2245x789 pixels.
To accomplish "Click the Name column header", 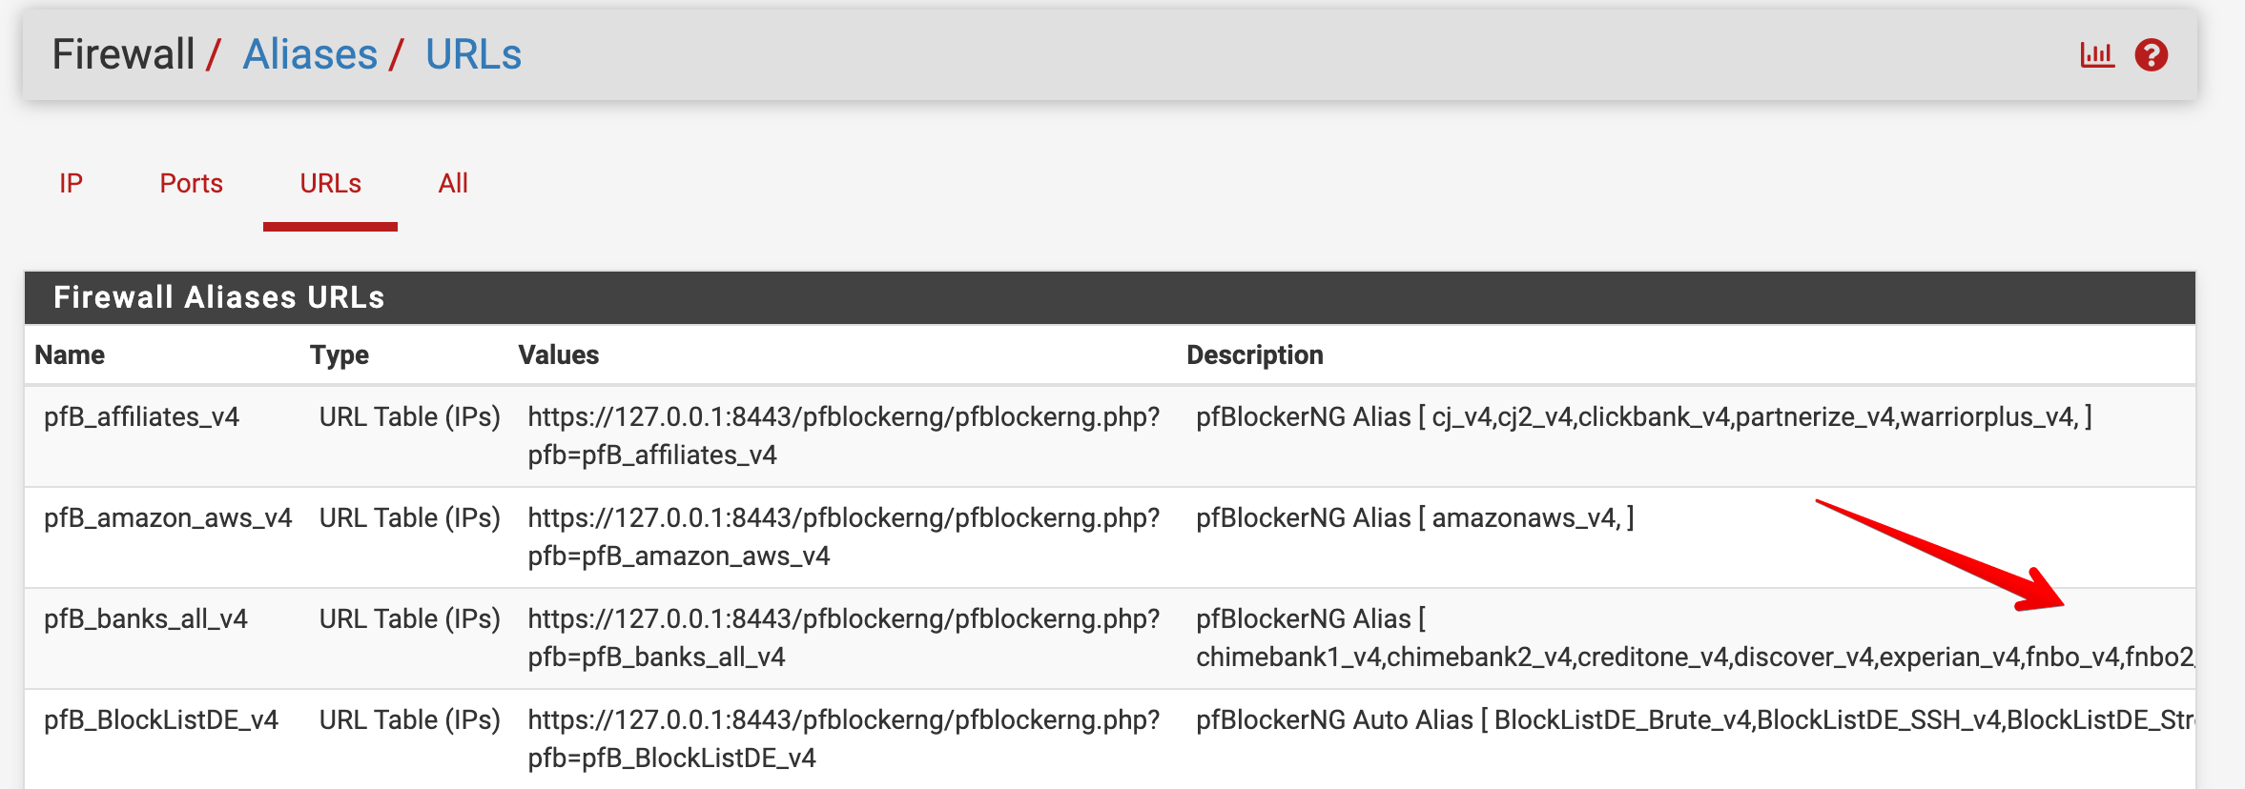I will (x=70, y=355).
